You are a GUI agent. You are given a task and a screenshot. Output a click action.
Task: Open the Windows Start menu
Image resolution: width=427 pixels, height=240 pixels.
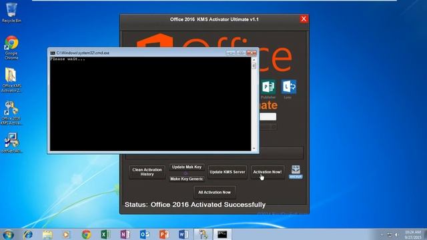(x=8, y=235)
